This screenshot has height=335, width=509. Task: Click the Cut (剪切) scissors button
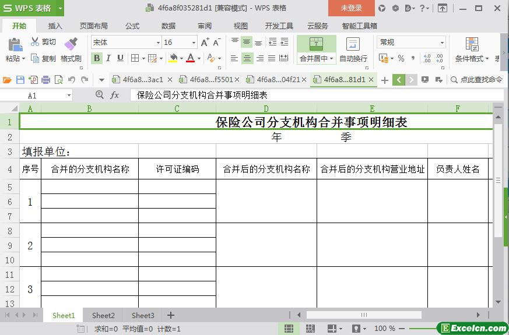43,42
